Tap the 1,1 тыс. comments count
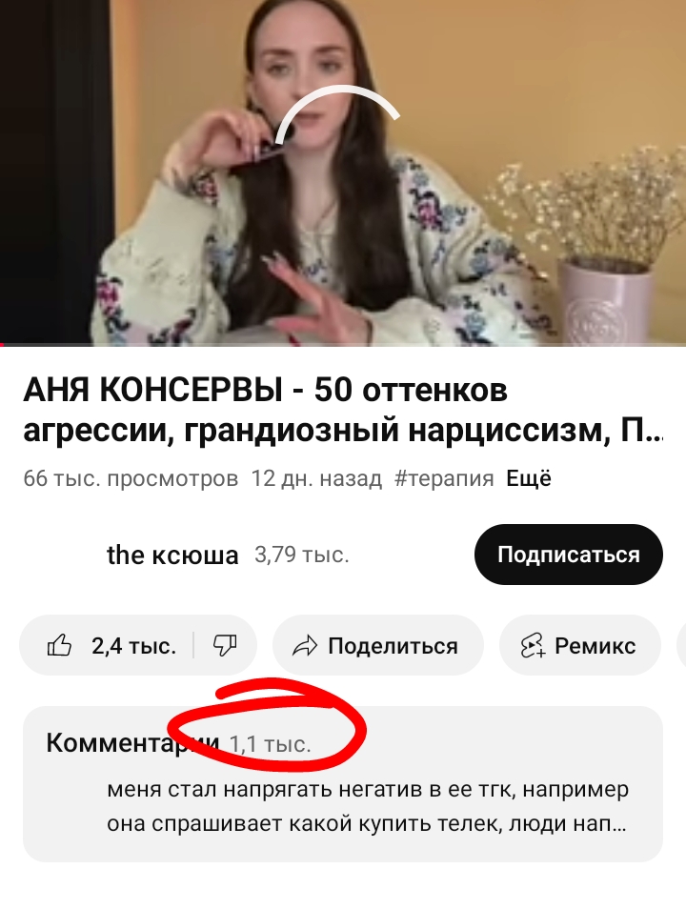The height and width of the screenshot is (909, 686). (271, 743)
